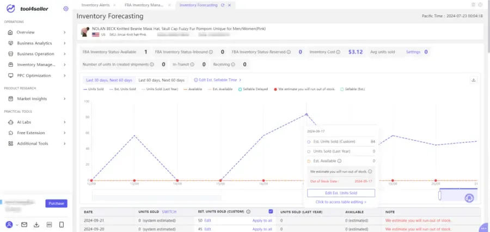The width and height of the screenshot is (490, 232).
Task: Expand the Business Operation chevron
Action: [65, 54]
